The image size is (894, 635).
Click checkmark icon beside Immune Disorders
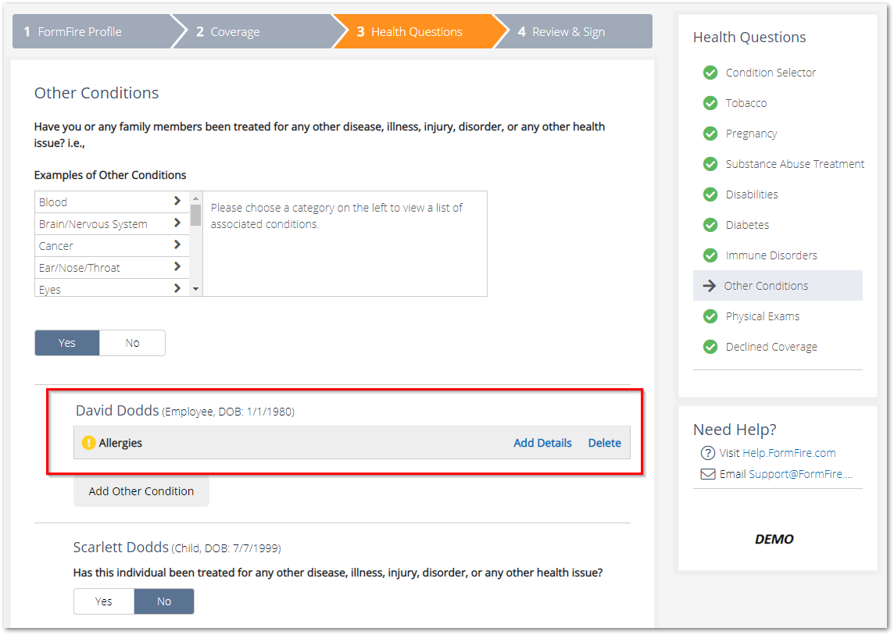(710, 255)
